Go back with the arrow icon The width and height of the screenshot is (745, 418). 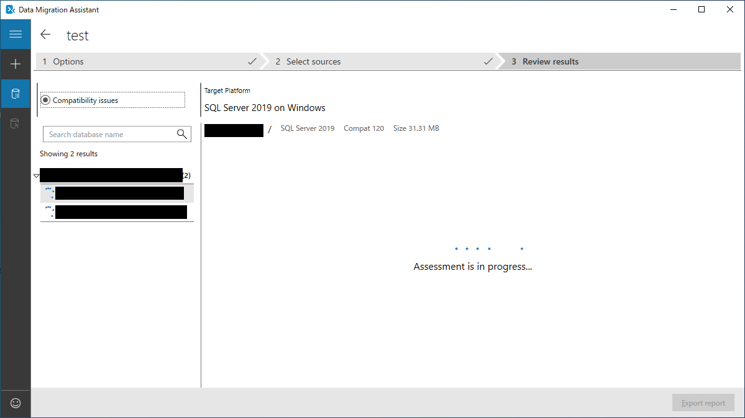point(45,35)
